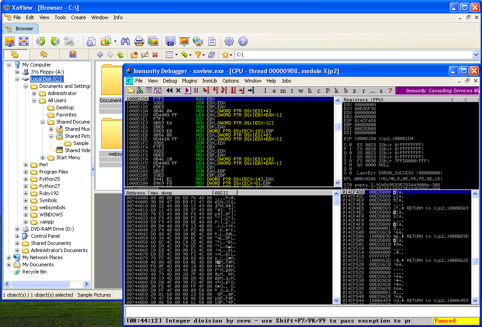Screen dimensions: 482x327
Task: Click the Refresh icon beside the filter funnel
Action: point(212,55)
